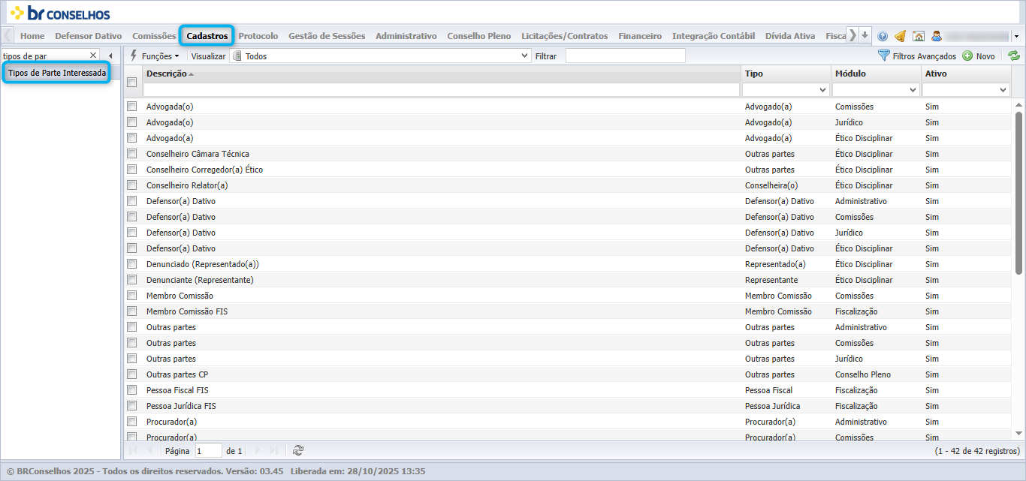Go to the last page pager arrow
Image resolution: width=1026 pixels, height=481 pixels.
pos(274,450)
